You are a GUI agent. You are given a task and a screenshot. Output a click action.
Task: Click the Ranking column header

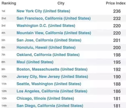point(9,3)
